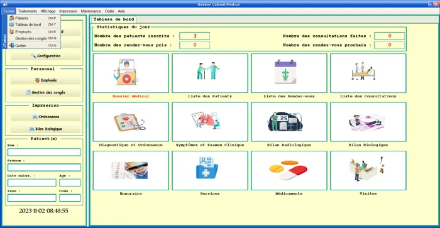Choose Patients from the Fichier menu
440x228 pixels.
34,18
